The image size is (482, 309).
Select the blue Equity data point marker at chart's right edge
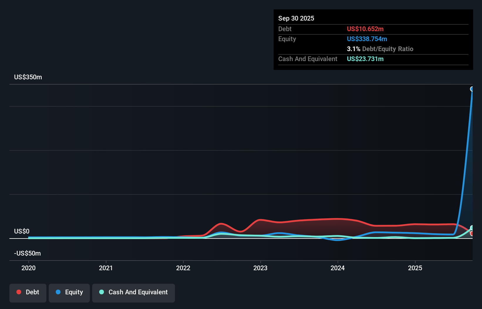click(472, 89)
